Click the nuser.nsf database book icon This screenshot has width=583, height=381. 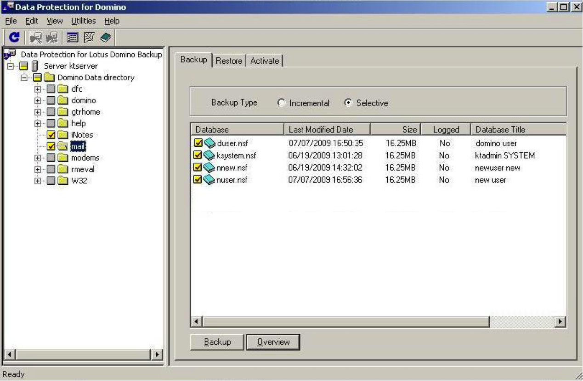tap(209, 180)
